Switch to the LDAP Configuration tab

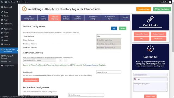coord(29,18)
